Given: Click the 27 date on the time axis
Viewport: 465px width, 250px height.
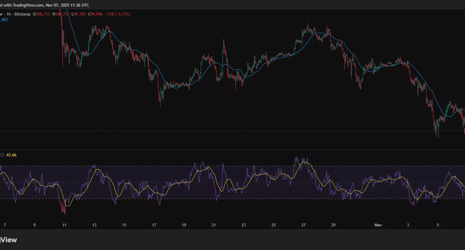Looking at the screenshot, I should [x=303, y=225].
